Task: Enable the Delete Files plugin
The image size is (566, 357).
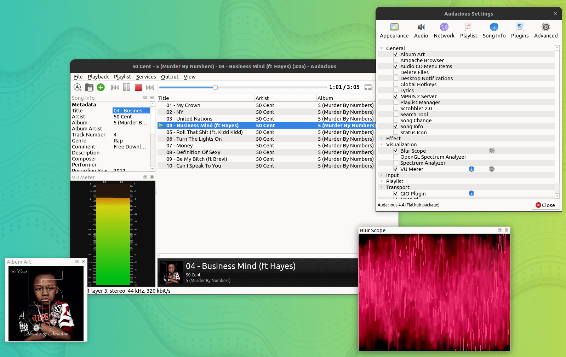Action: [396, 72]
